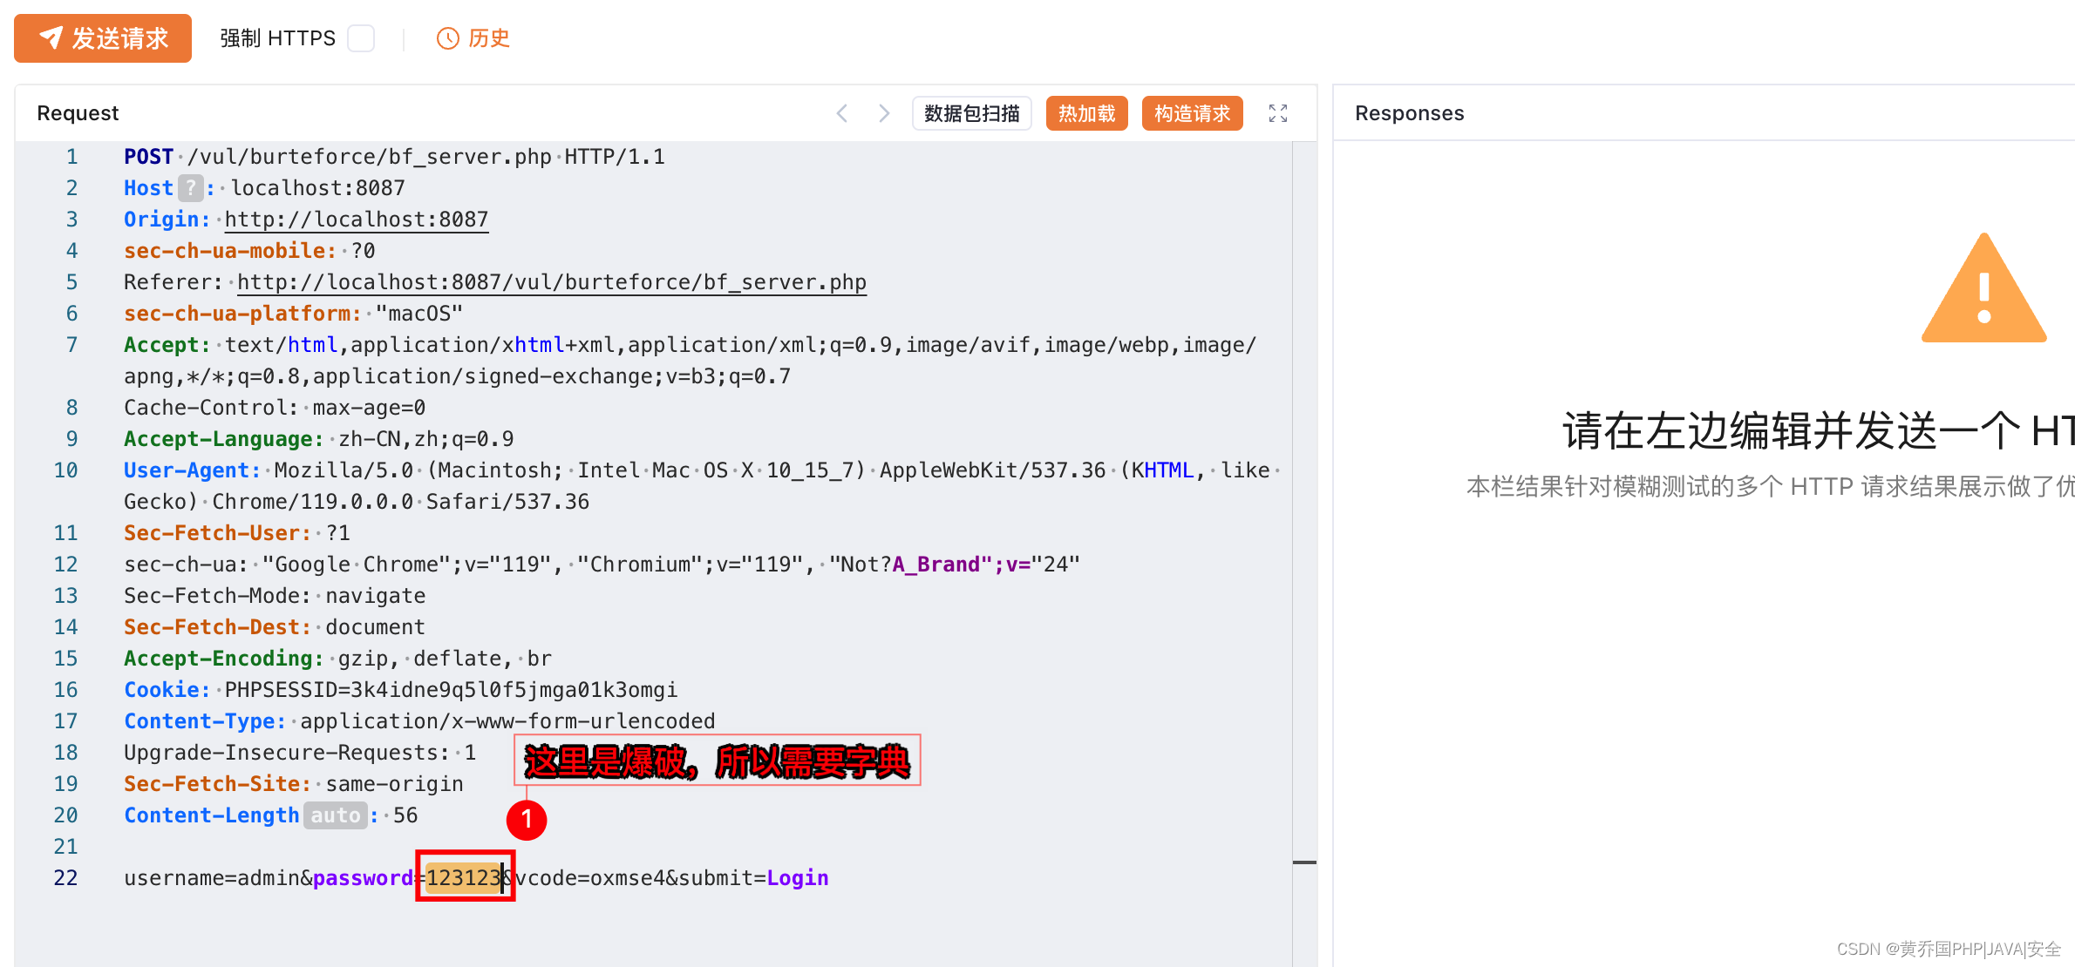This screenshot has height=967, width=2075.
Task: Click the POST request line path
Action: [370, 157]
